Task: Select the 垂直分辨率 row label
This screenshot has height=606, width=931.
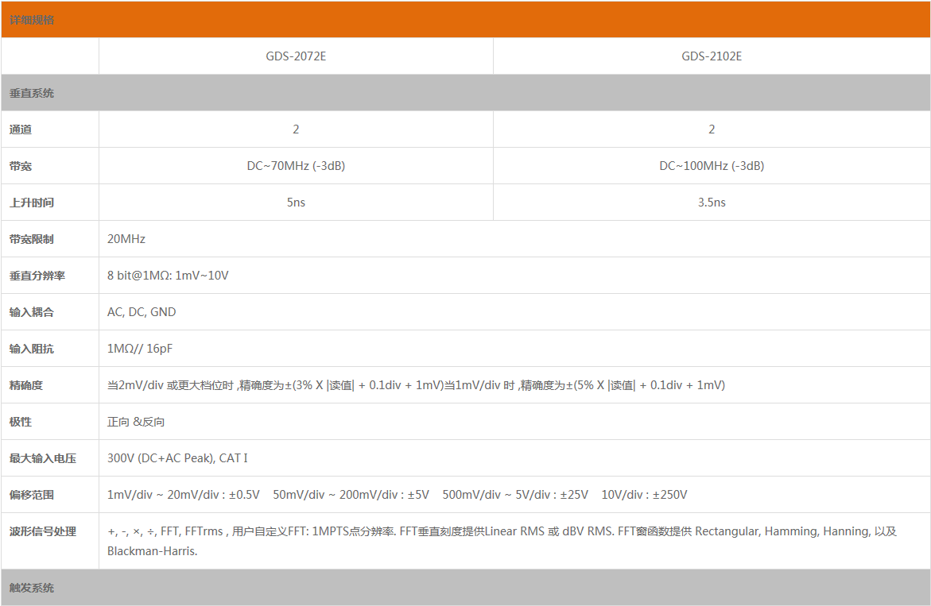Action: pos(37,276)
